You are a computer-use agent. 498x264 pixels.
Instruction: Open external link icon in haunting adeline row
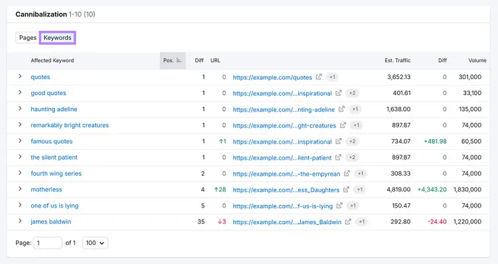[x=341, y=109]
